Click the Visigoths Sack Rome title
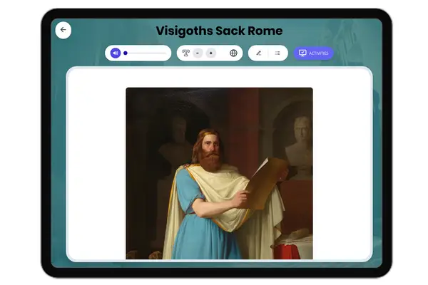This screenshot has width=428, height=285. 219,31
